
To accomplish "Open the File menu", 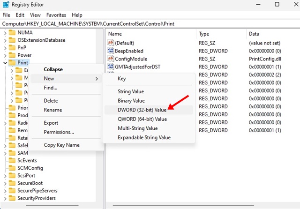I will point(6,15).
